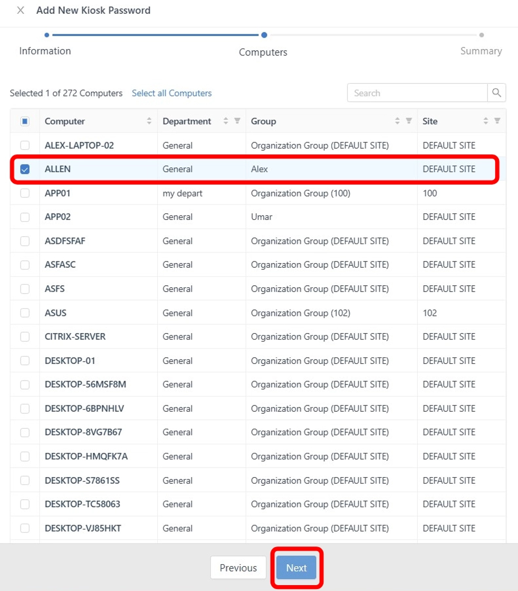Click Select all Computers link
Image resolution: width=518 pixels, height=591 pixels.
(x=171, y=93)
